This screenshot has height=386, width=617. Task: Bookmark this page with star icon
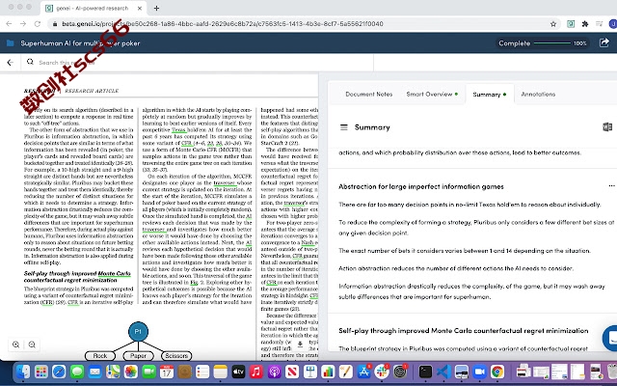pos(553,24)
